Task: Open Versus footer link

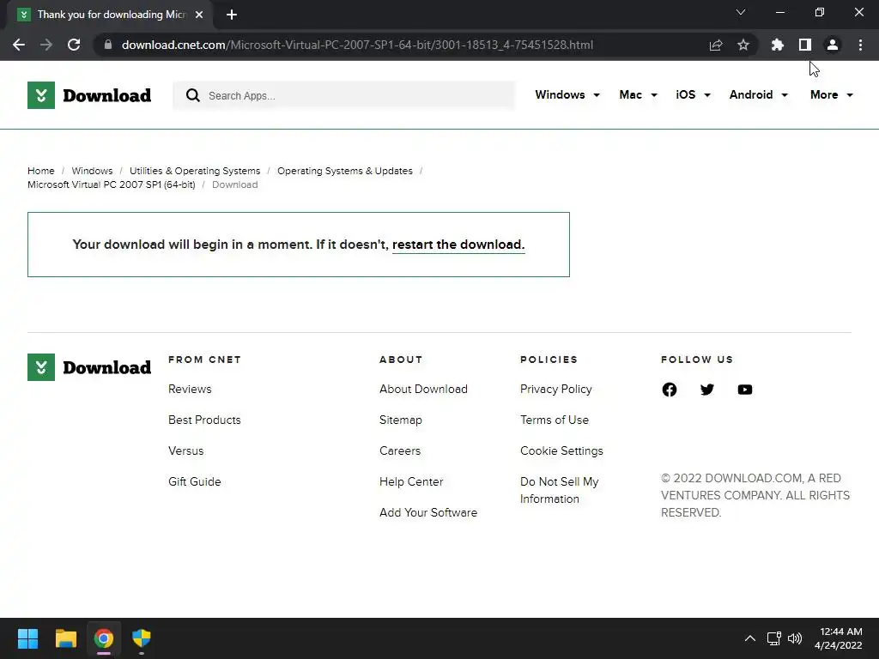Action: coord(185,450)
